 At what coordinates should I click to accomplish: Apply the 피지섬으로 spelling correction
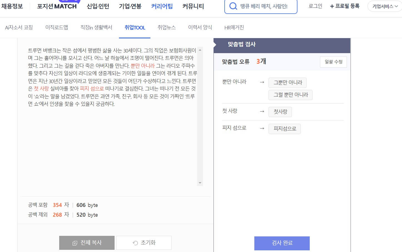284,129
